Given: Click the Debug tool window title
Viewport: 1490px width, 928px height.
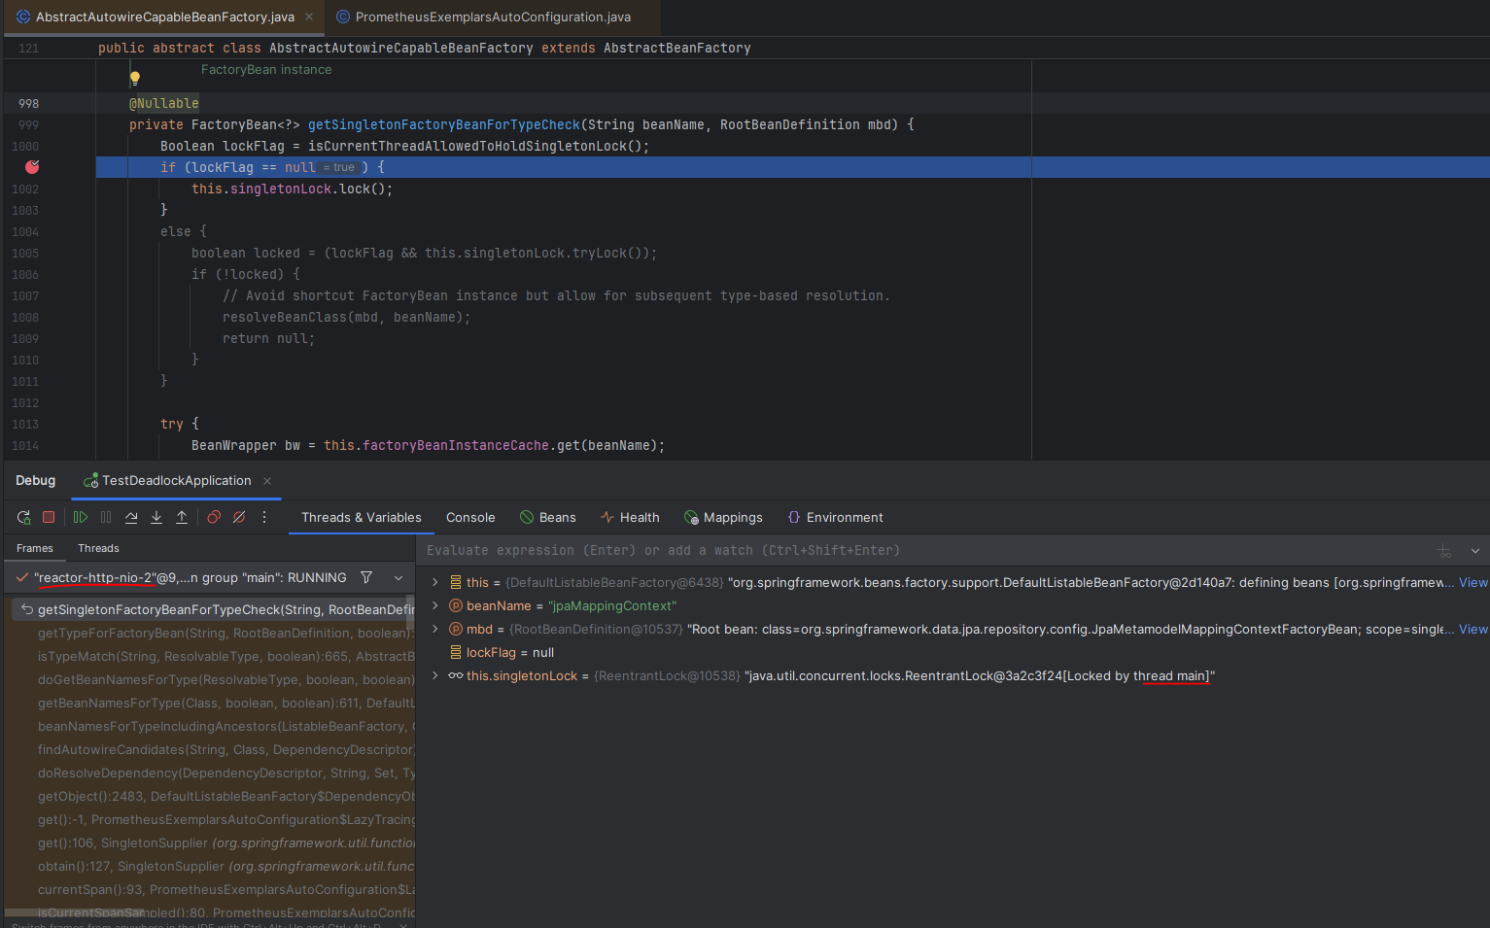Looking at the screenshot, I should pyautogui.click(x=36, y=481).
